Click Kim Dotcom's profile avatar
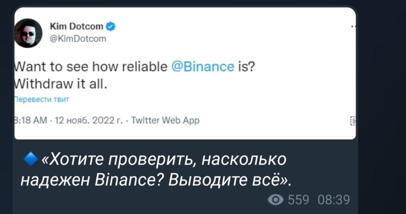406x214 pixels. (x=28, y=33)
